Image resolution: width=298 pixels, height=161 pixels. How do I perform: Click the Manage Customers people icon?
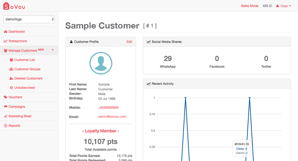(x=5, y=50)
